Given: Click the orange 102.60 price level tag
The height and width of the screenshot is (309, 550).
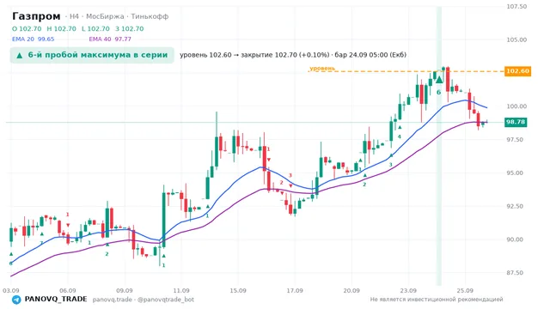Looking at the screenshot, I should 517,71.
